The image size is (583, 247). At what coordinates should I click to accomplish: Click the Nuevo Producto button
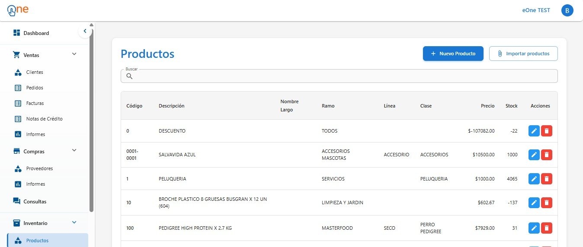(x=453, y=54)
